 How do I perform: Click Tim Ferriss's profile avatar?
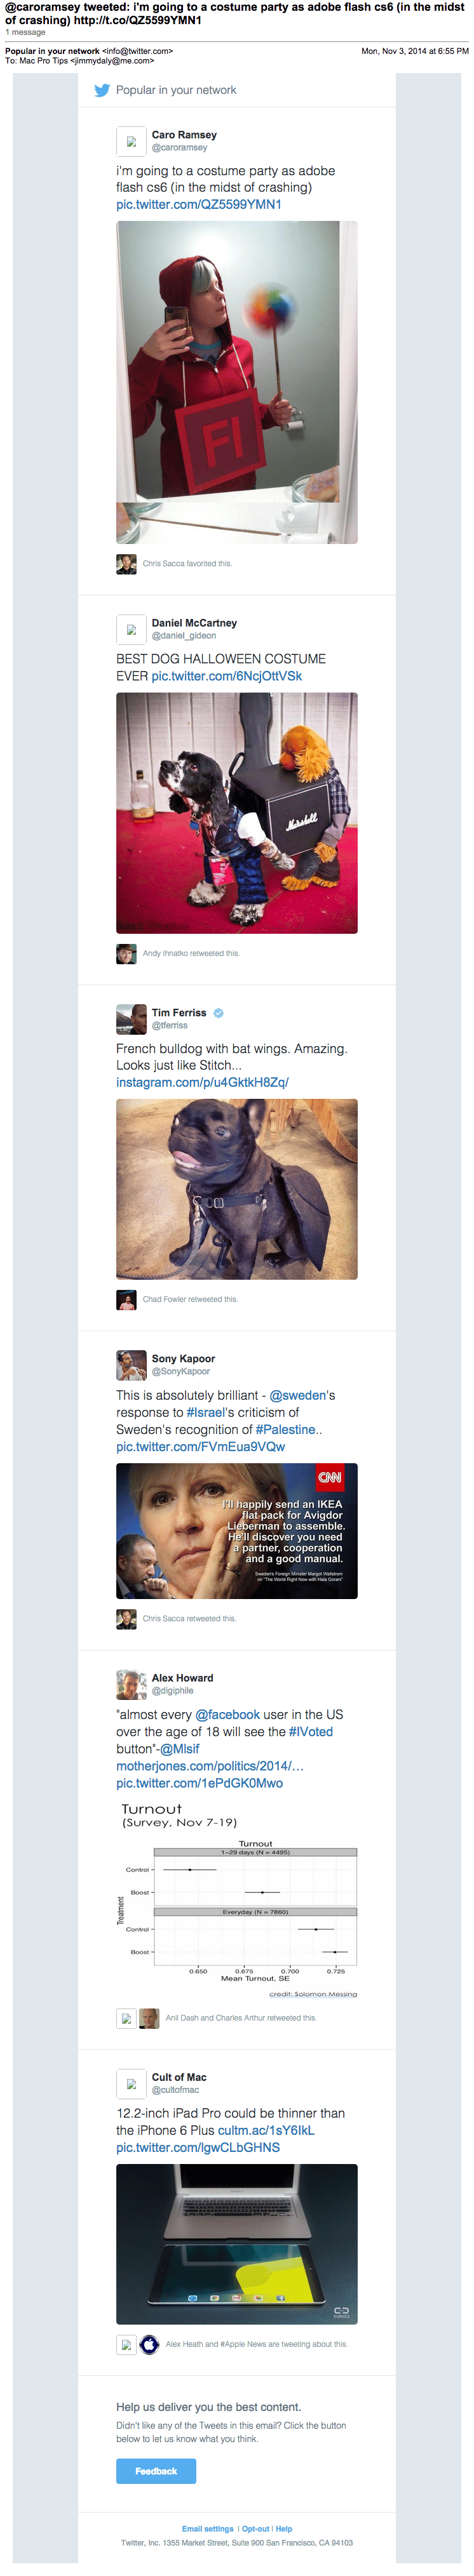131,1018
